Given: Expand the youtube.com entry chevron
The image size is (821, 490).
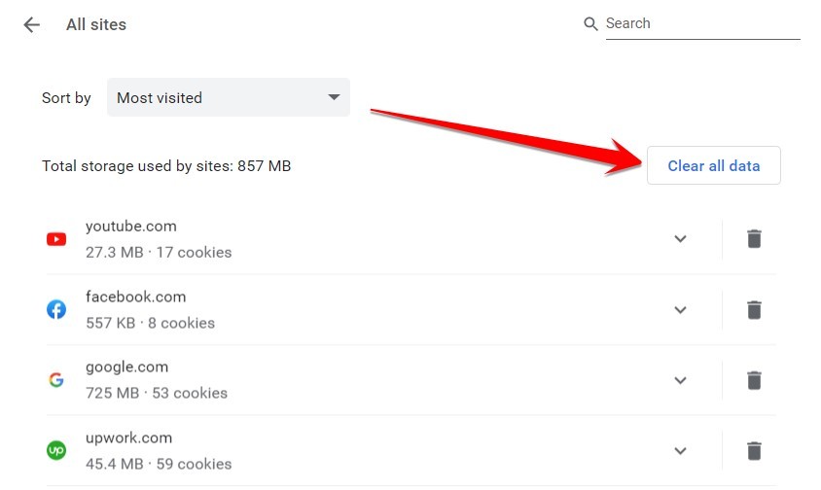Looking at the screenshot, I should coord(680,239).
